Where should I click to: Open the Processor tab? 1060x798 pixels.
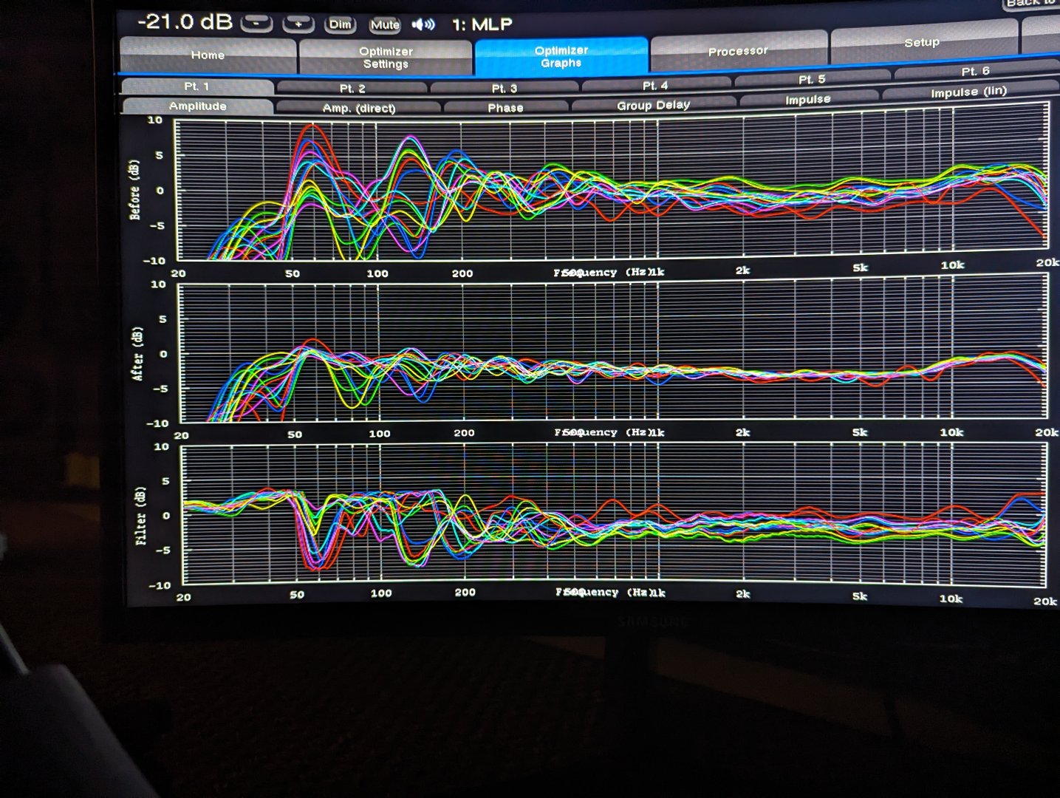tap(738, 51)
